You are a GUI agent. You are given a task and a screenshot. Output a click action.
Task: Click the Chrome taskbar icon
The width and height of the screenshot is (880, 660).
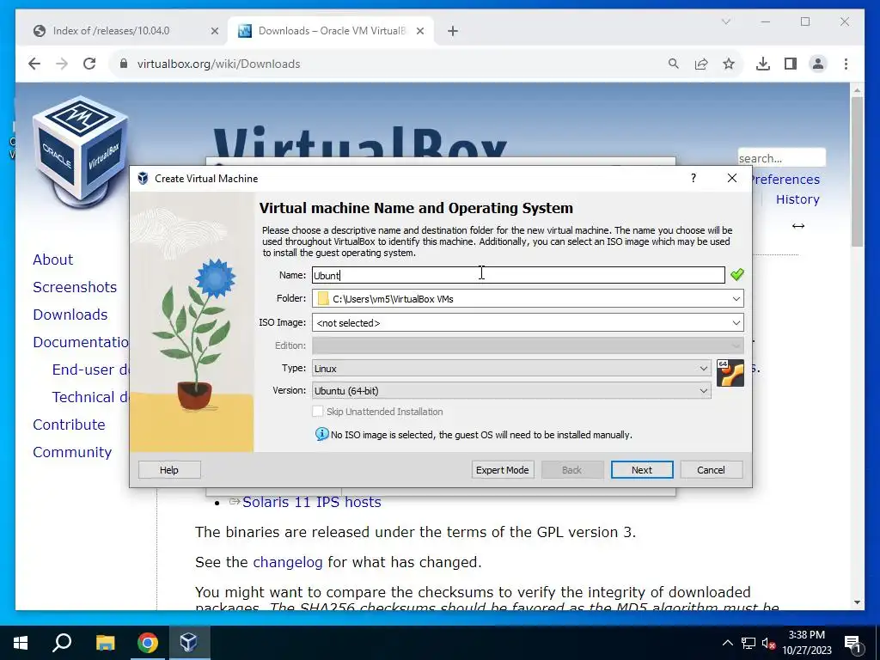click(x=148, y=643)
